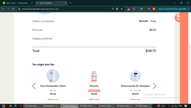Reload the checkout page
Screen dimensions: 191x108
[13, 9]
